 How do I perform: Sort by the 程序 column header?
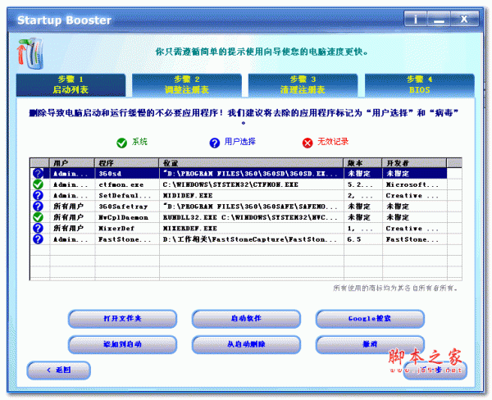point(127,163)
